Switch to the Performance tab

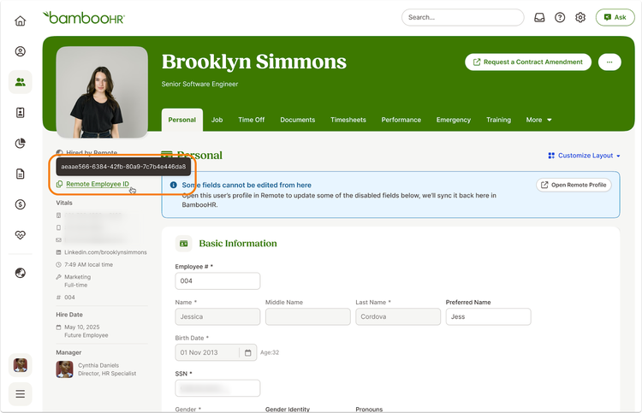point(401,120)
